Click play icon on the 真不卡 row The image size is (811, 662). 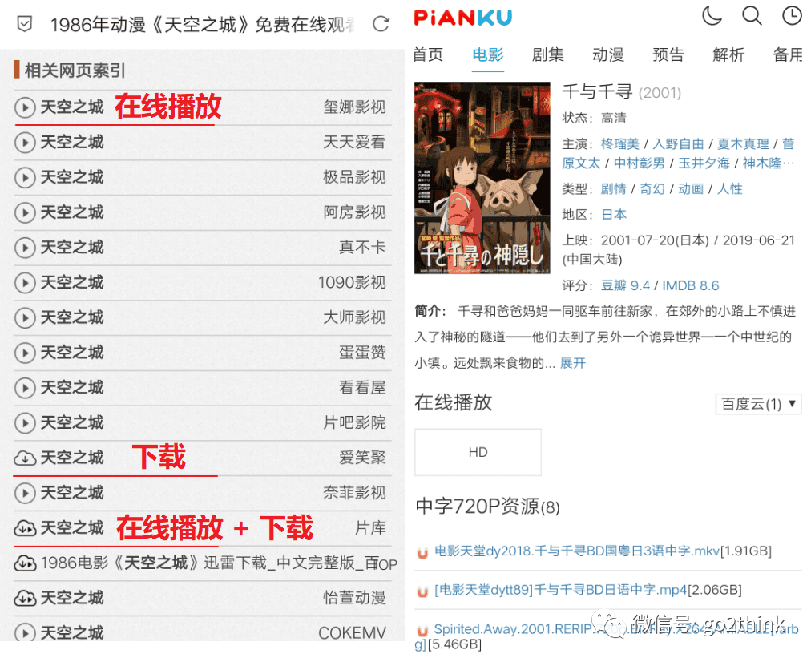25,248
